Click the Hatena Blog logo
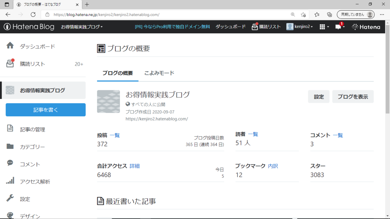Screen dimensions: 390x219 click(x=29, y=27)
